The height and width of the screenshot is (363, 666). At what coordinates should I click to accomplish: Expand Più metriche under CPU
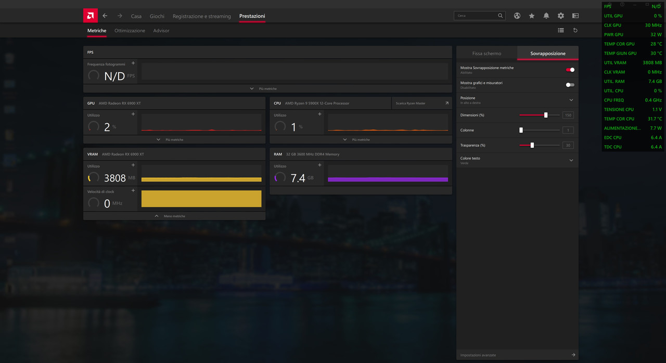coord(361,139)
